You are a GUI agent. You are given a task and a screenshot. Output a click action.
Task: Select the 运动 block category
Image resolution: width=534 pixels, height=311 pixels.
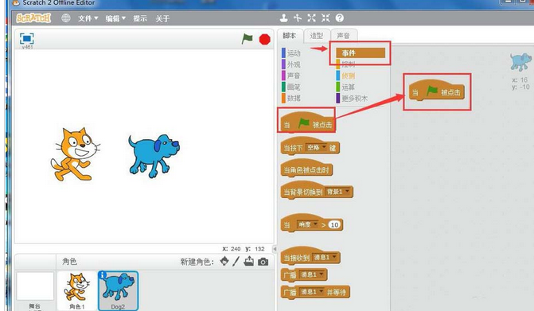pyautogui.click(x=291, y=53)
